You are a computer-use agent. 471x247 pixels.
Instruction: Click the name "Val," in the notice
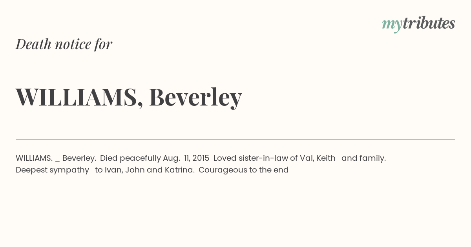tap(307, 158)
